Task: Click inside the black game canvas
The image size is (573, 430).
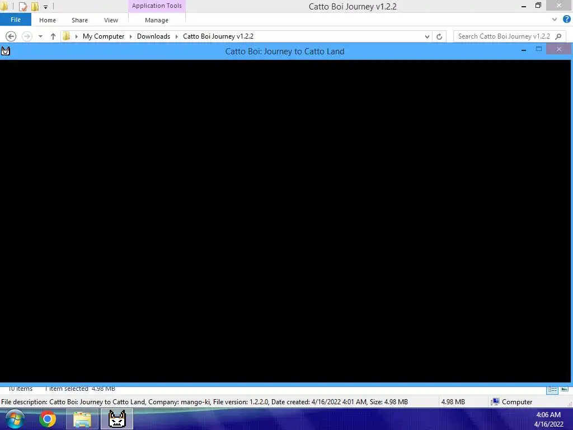Action: pyautogui.click(x=285, y=221)
